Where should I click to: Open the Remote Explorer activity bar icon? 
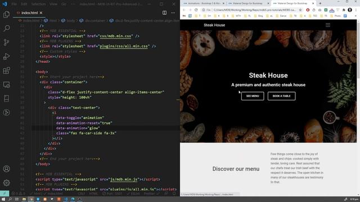6,85
